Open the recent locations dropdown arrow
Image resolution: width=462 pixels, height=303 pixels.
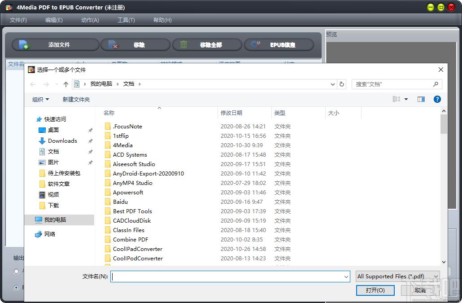[57, 84]
